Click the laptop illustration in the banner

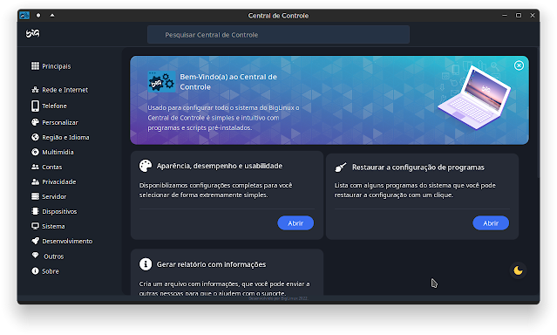[474, 98]
